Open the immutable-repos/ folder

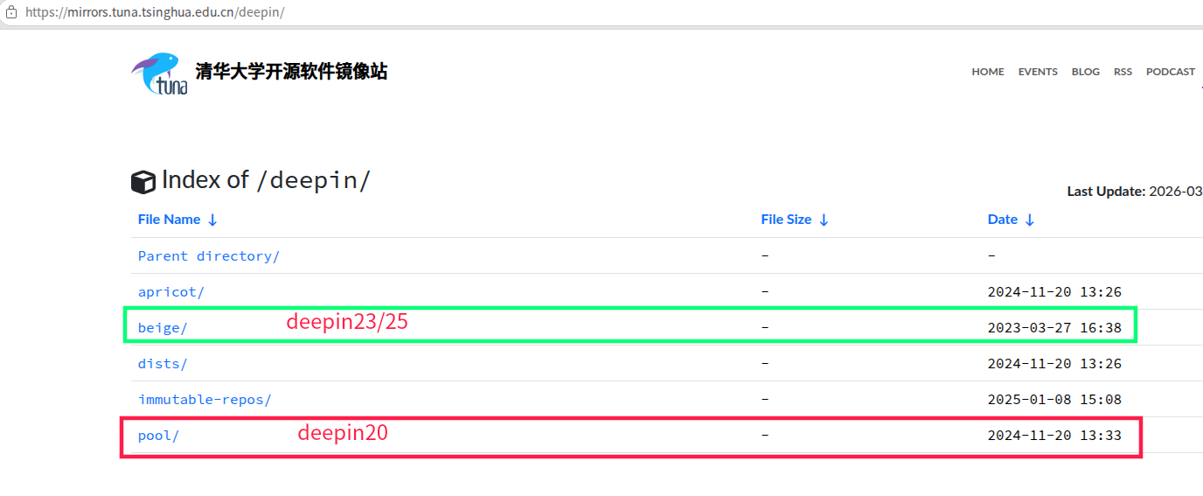click(205, 400)
